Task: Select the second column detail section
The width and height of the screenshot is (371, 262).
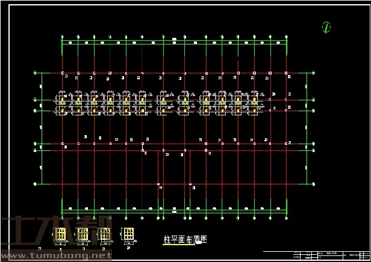Action: click(x=81, y=235)
